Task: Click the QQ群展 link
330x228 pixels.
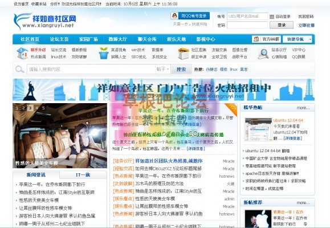Action: click(299, 56)
